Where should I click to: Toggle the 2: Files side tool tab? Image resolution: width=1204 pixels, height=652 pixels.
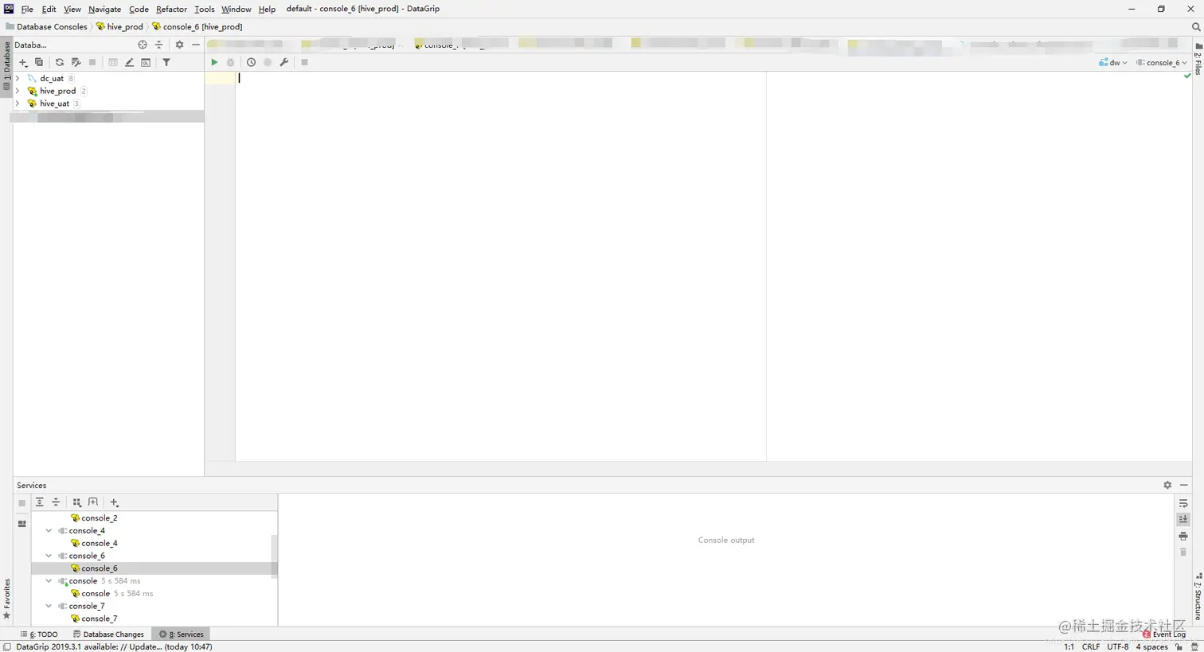click(1198, 59)
